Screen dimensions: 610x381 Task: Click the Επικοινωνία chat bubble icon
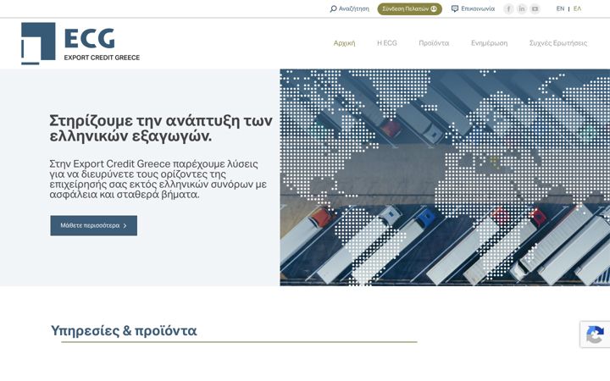pos(454,8)
